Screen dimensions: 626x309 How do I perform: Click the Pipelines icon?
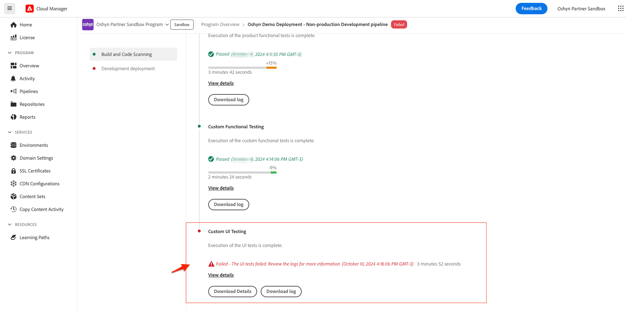[14, 91]
